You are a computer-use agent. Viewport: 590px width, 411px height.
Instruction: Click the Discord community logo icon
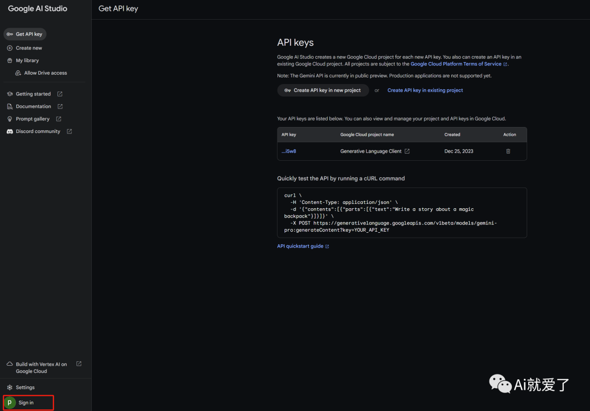tap(10, 131)
